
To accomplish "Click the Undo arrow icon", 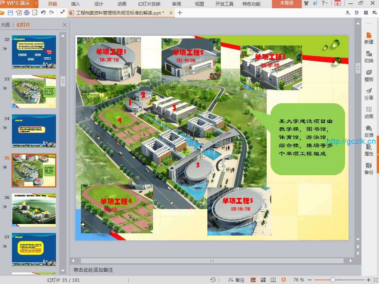I will [43, 13].
